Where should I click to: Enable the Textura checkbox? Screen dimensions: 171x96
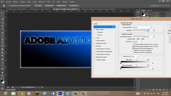click(96, 35)
